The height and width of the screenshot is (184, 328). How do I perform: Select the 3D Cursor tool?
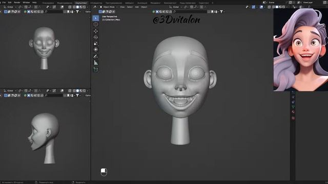point(96,25)
